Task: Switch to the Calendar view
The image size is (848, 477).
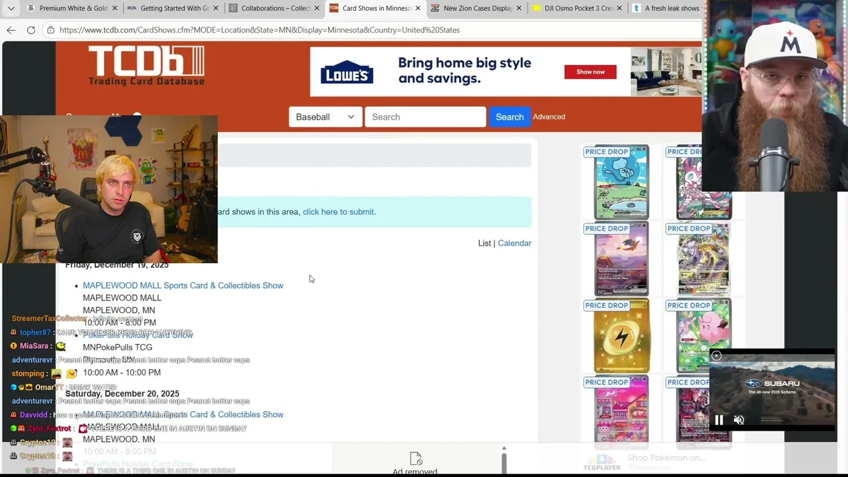Action: point(515,243)
